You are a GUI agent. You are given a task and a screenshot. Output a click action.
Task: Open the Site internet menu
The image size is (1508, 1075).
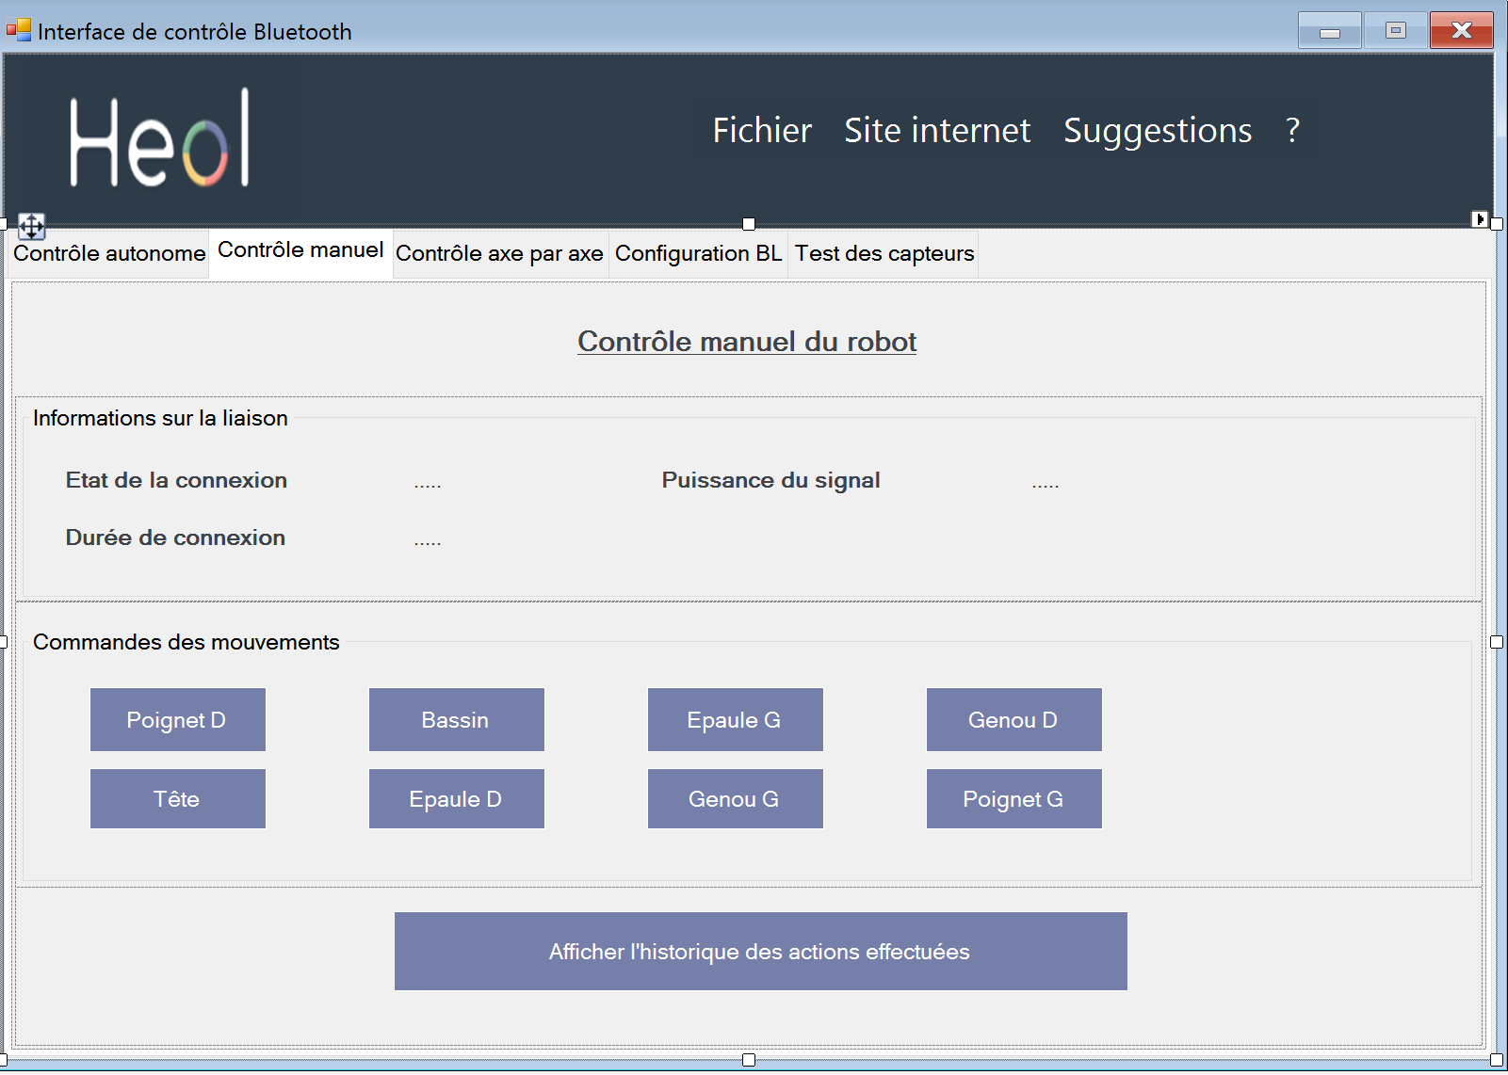[x=937, y=130]
